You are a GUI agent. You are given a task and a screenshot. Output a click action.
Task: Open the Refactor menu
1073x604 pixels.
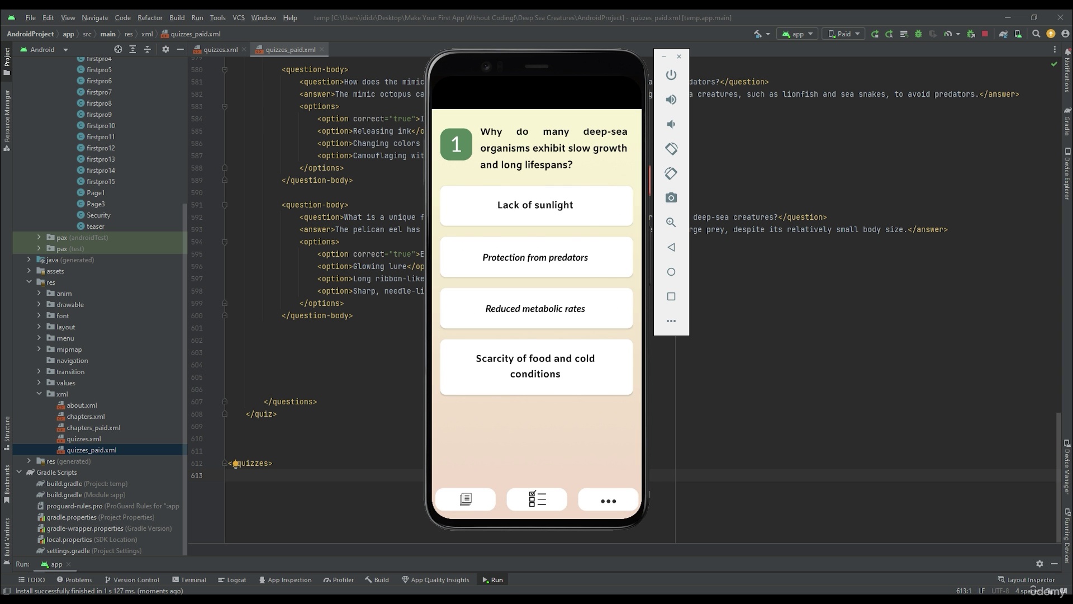pos(150,17)
